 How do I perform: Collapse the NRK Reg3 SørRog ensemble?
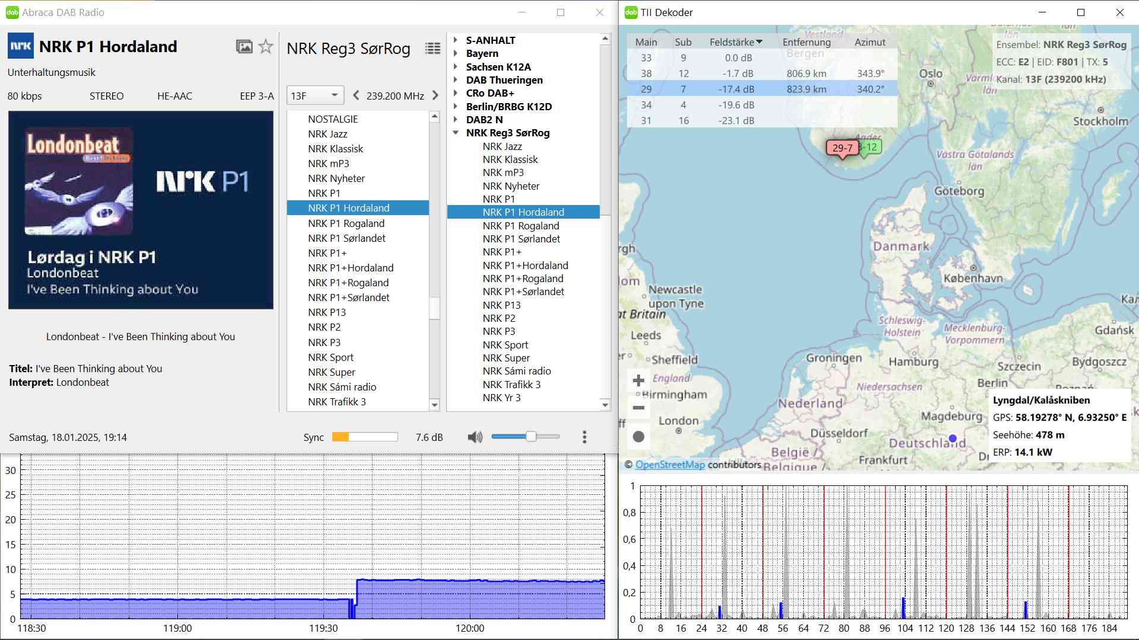click(456, 133)
